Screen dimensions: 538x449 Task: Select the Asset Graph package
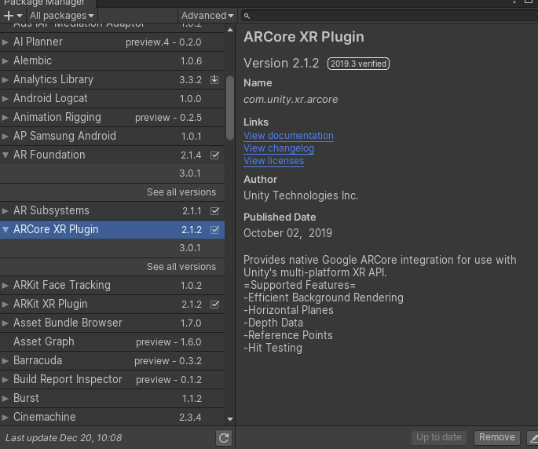pyautogui.click(x=112, y=342)
